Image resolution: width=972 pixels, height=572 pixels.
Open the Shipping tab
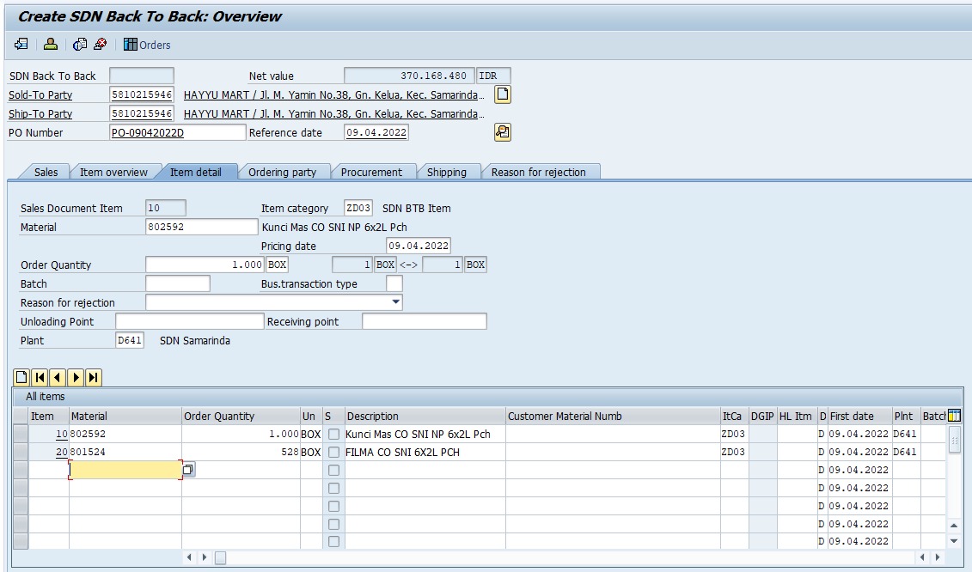coord(446,172)
